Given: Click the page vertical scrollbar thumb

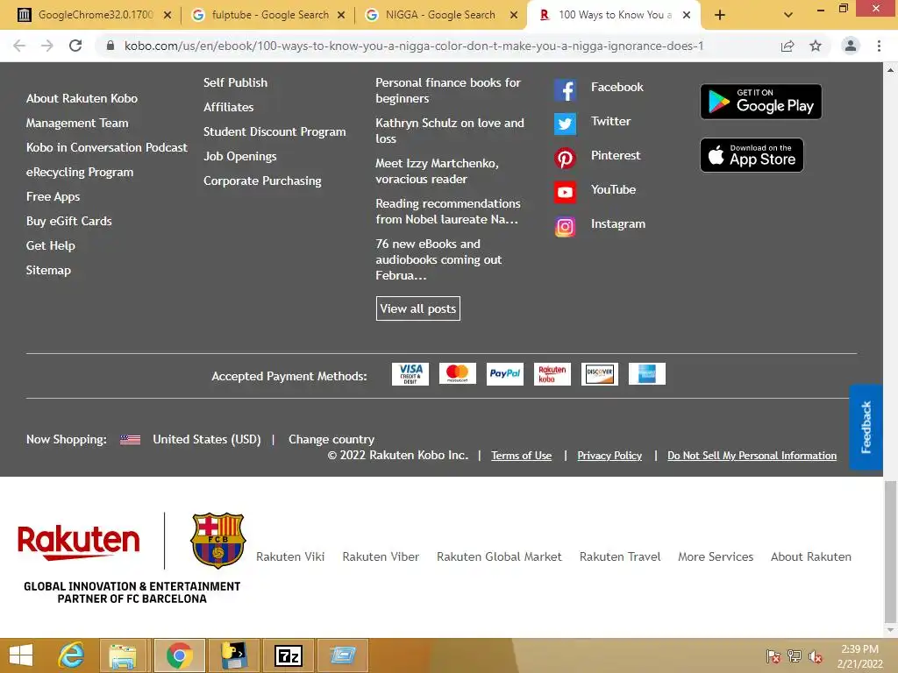Looking at the screenshot, I should (x=890, y=552).
